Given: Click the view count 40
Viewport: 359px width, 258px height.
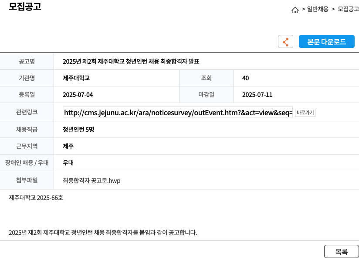Looking at the screenshot, I should 245,78.
